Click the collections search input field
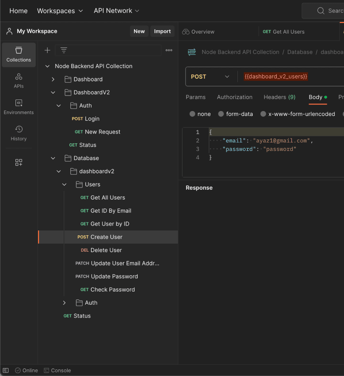Screen dimensions: 344x376 point(108,50)
